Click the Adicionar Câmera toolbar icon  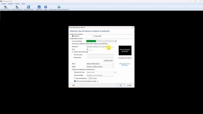click(6, 8)
